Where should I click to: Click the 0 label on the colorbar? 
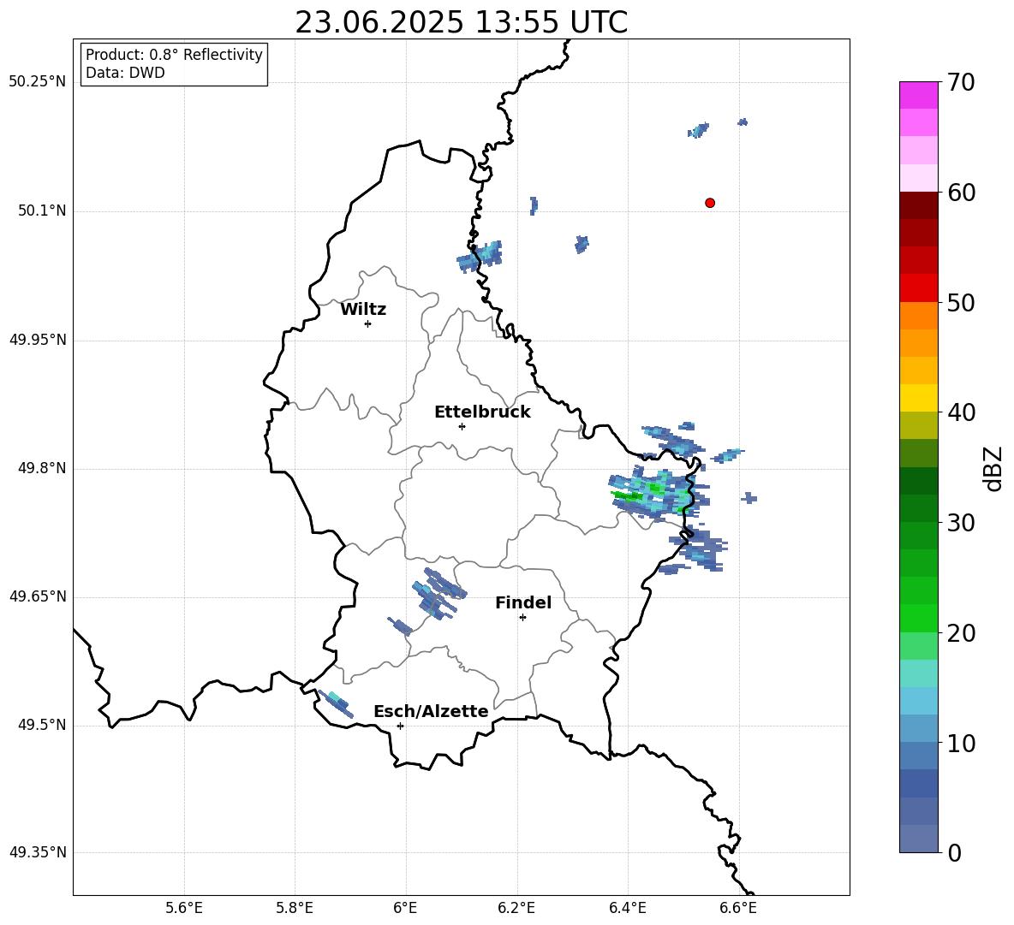click(954, 852)
